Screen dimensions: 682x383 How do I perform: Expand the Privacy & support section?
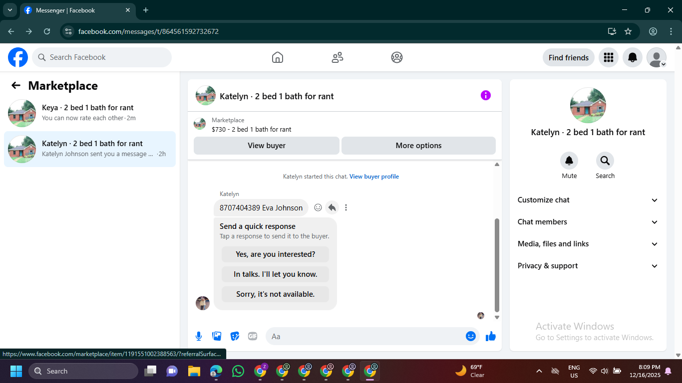[x=588, y=266]
